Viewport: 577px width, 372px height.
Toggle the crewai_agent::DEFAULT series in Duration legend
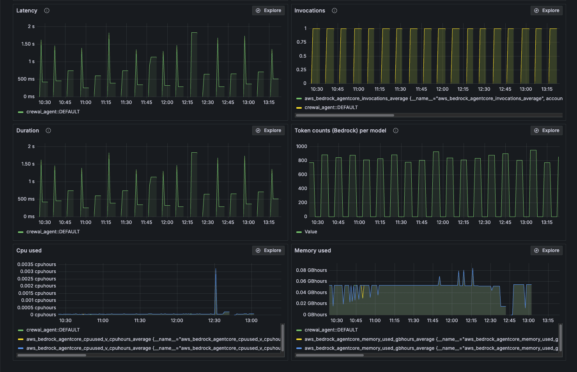point(53,232)
